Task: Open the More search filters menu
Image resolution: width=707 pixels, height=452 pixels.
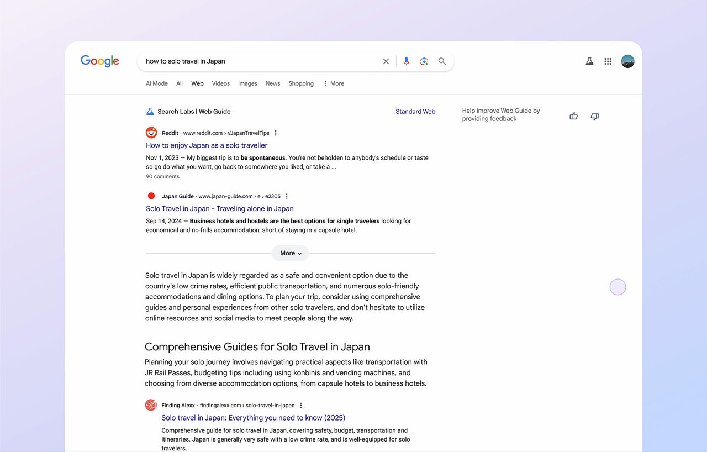Action: coord(334,83)
